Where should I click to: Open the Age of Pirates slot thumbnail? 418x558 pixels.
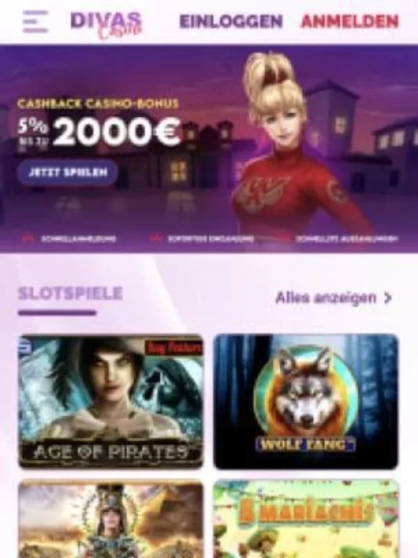[x=111, y=402]
